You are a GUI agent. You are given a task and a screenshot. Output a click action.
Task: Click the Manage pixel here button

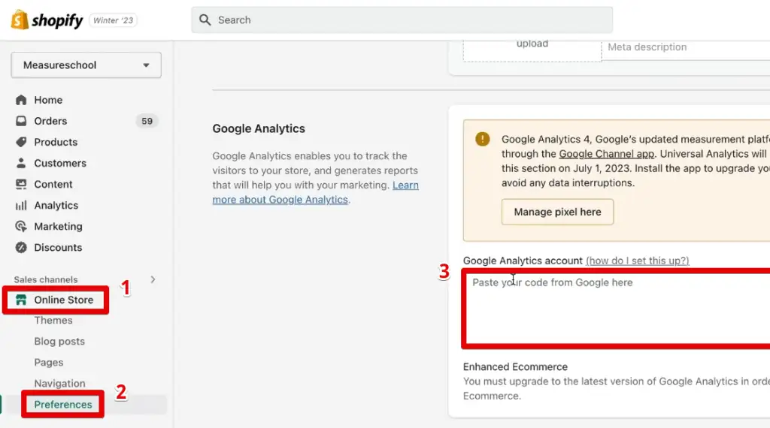(557, 212)
